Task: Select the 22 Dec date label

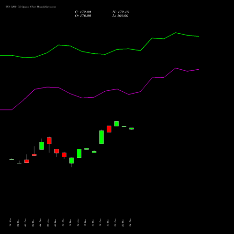Action: tap(116, 223)
